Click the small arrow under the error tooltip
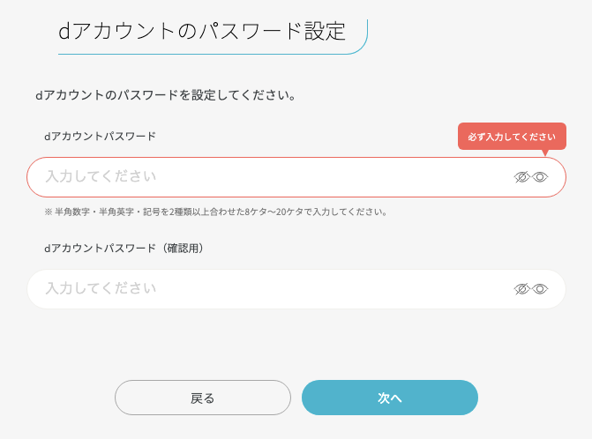Viewport: 592px width, 439px height. (545, 153)
